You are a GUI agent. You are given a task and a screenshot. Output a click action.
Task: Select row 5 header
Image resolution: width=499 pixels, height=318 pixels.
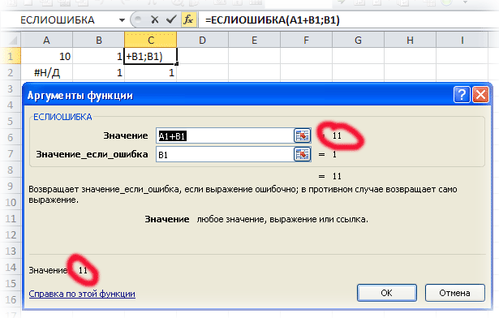tap(11, 122)
